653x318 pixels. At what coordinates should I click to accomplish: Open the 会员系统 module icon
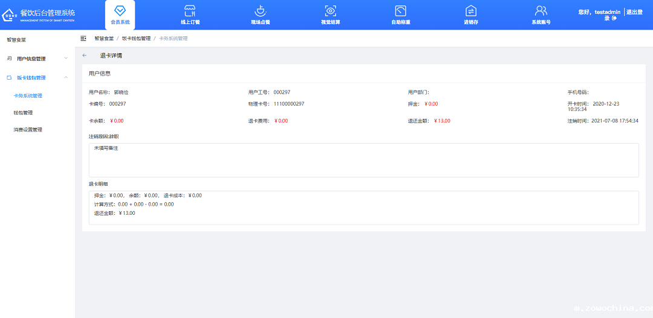(120, 11)
